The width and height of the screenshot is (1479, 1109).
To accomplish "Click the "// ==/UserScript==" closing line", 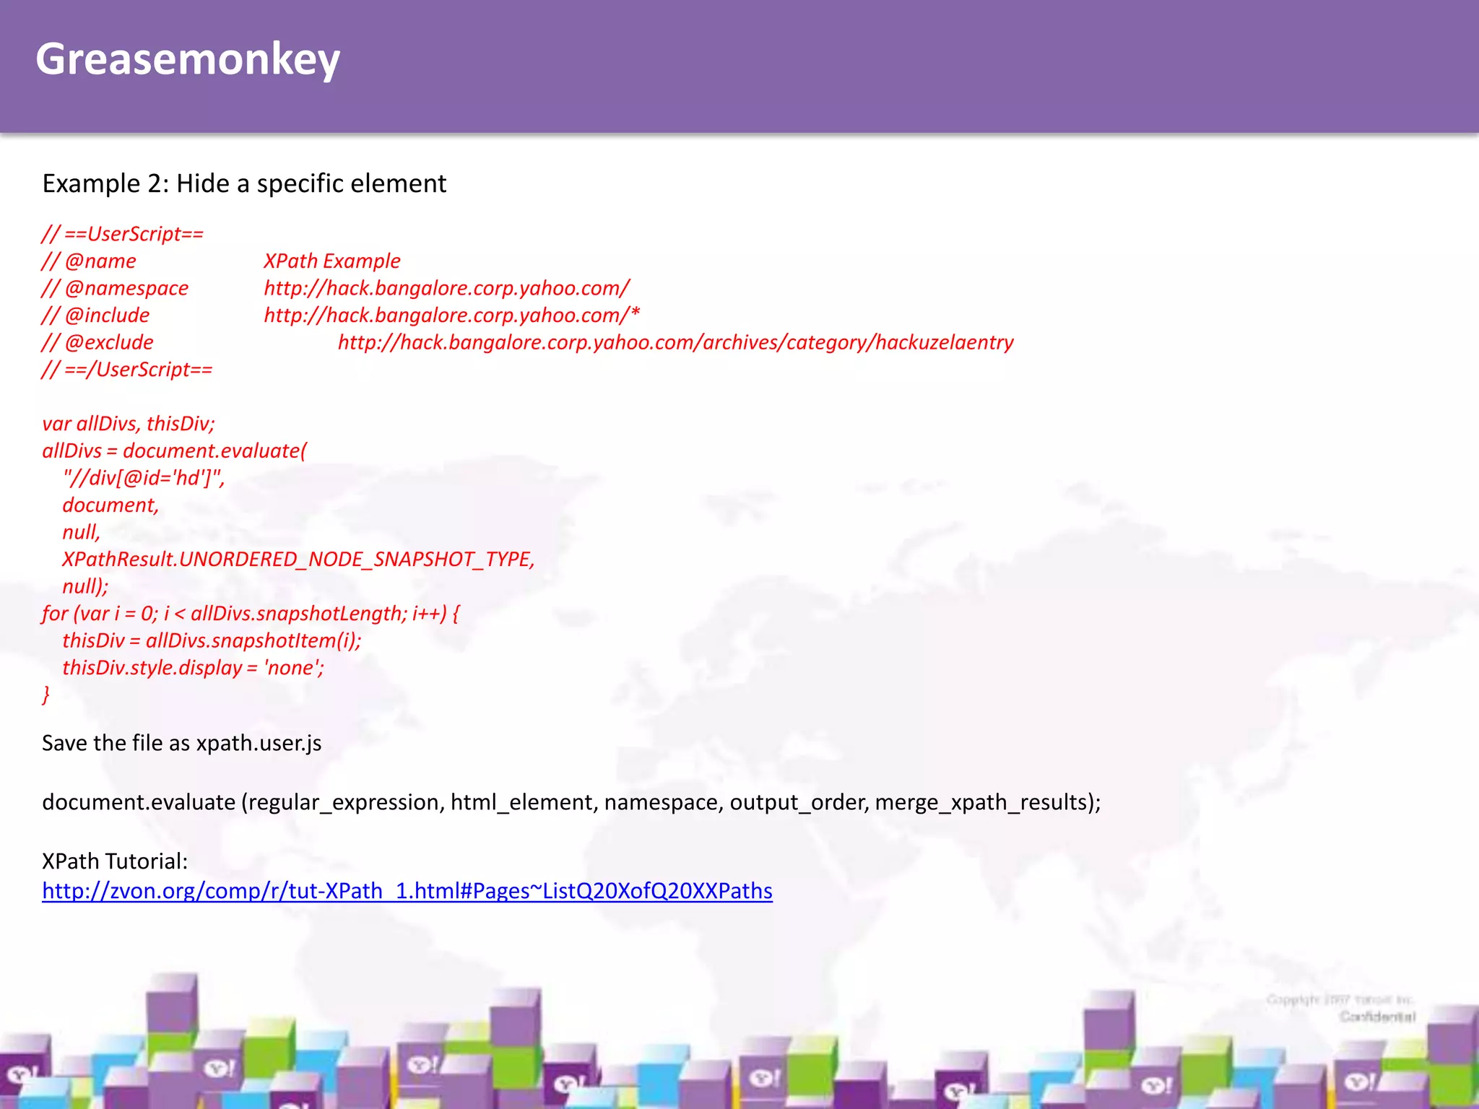I will [127, 370].
